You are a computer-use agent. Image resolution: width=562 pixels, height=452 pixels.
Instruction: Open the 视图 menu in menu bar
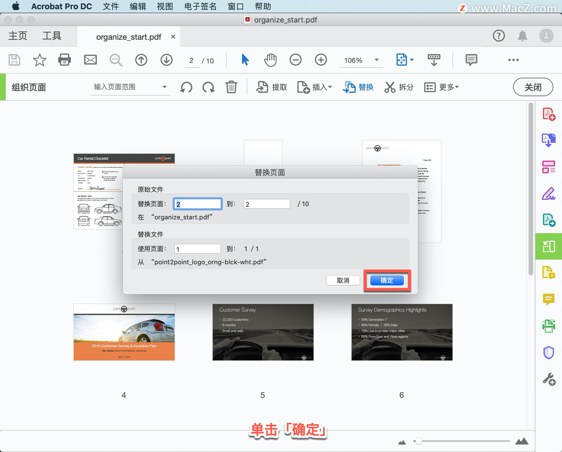(x=165, y=6)
